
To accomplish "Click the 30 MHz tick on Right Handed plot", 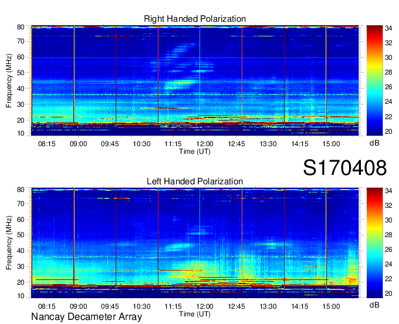I will tap(21, 104).
